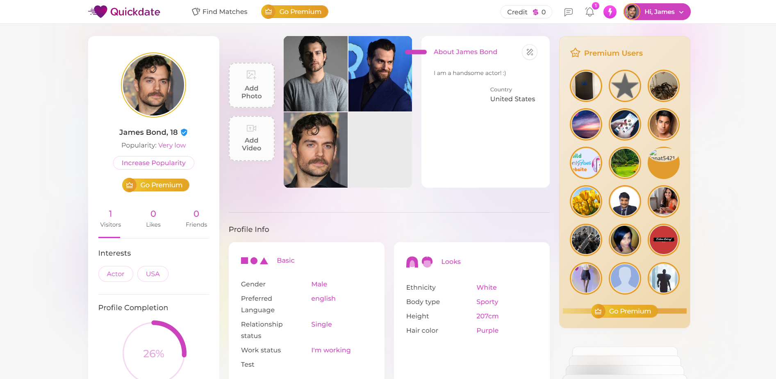Image resolution: width=776 pixels, height=379 pixels.
Task: Click the Add Photo tile
Action: pyautogui.click(x=252, y=85)
